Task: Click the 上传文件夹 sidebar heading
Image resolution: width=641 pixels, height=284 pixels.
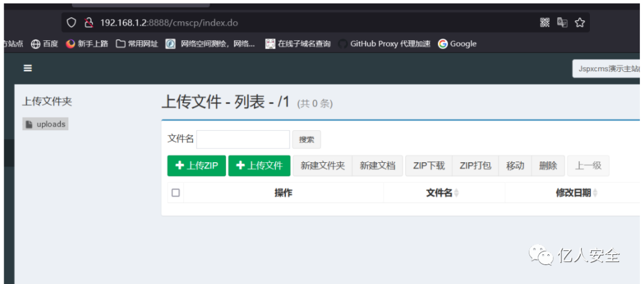Action: pyautogui.click(x=47, y=102)
